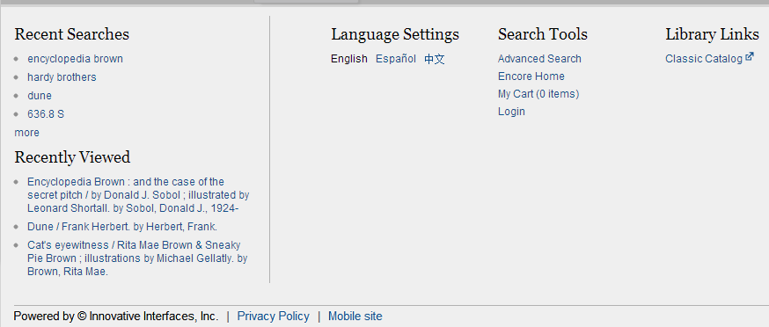Screen dimensions: 769x327
Task: Open recent search 'encyclopedia brown'
Action: click(75, 59)
